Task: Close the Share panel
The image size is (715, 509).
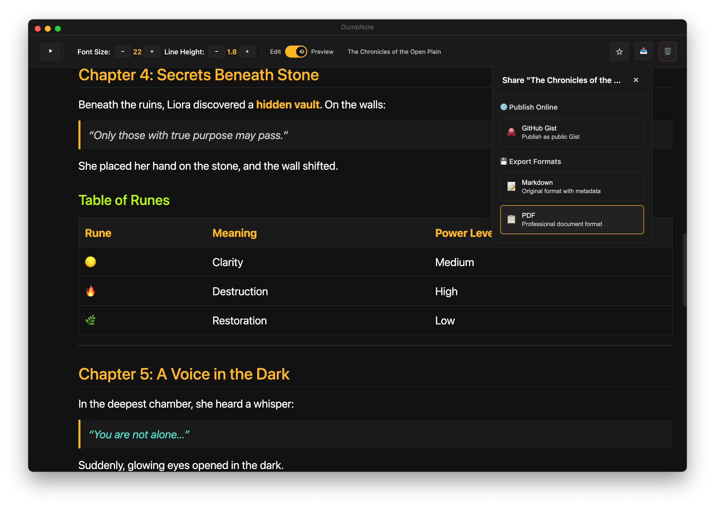Action: [x=636, y=80]
